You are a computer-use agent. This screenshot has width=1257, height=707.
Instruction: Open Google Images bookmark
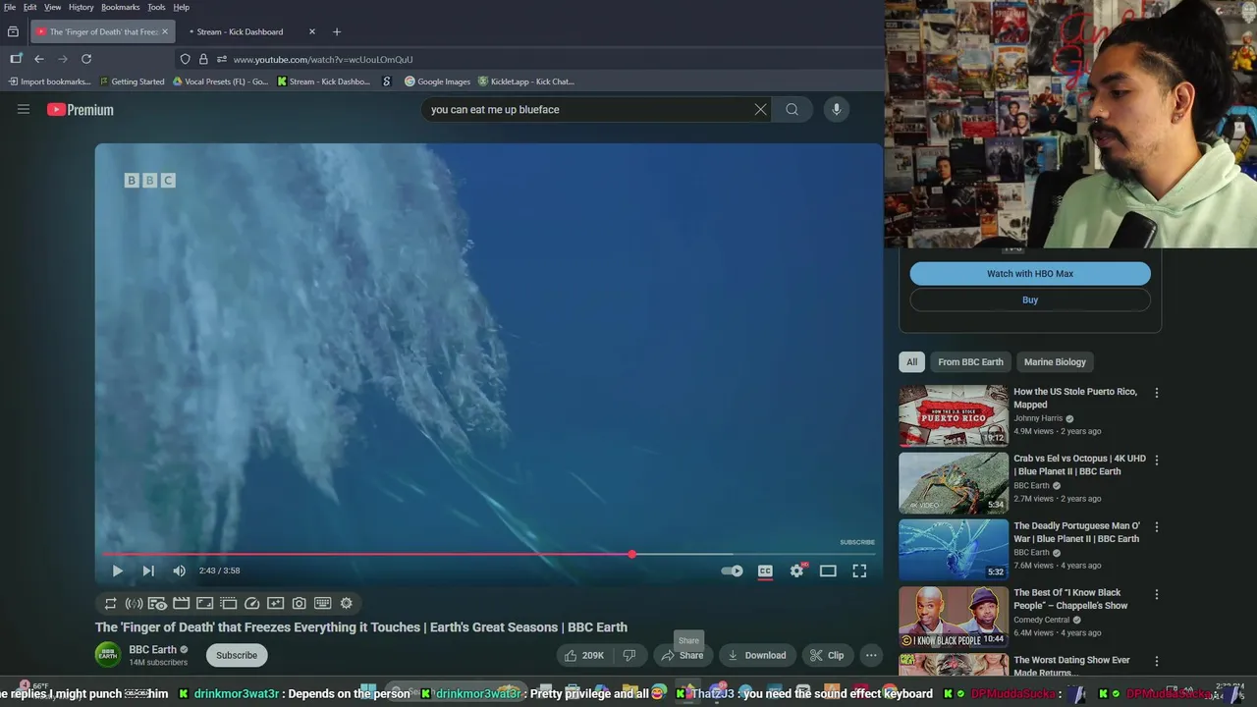point(437,82)
